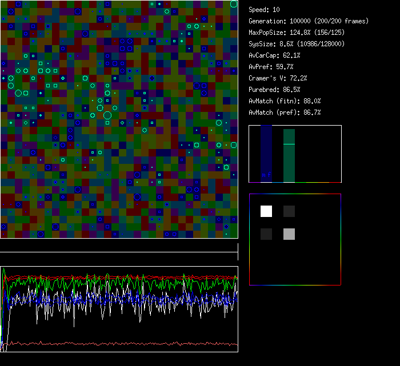Screen dimensions: 400x366
Task: Click the dark gray square right of white square
Action: click(289, 211)
